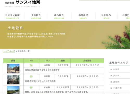The width and height of the screenshot is (130, 94).
Task: Click the トップページ breadcrumb link
Action: [x=9, y=51]
